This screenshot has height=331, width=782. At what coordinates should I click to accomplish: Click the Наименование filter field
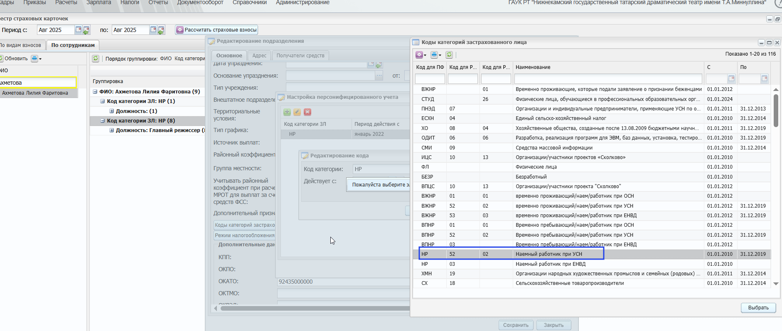(x=608, y=79)
